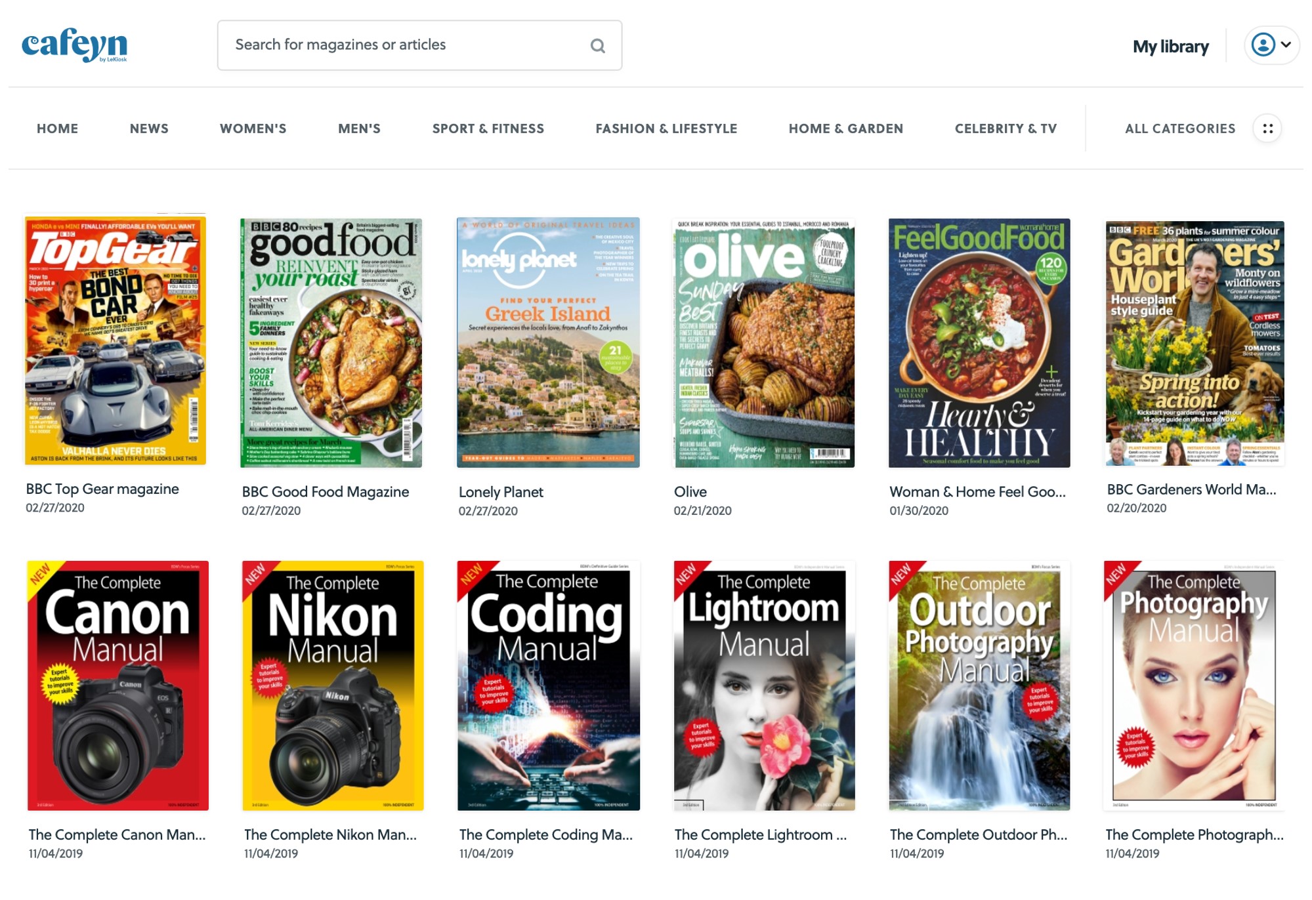Image resolution: width=1312 pixels, height=900 pixels.
Task: Open Fashion & Lifestyle category
Action: pyautogui.click(x=666, y=129)
